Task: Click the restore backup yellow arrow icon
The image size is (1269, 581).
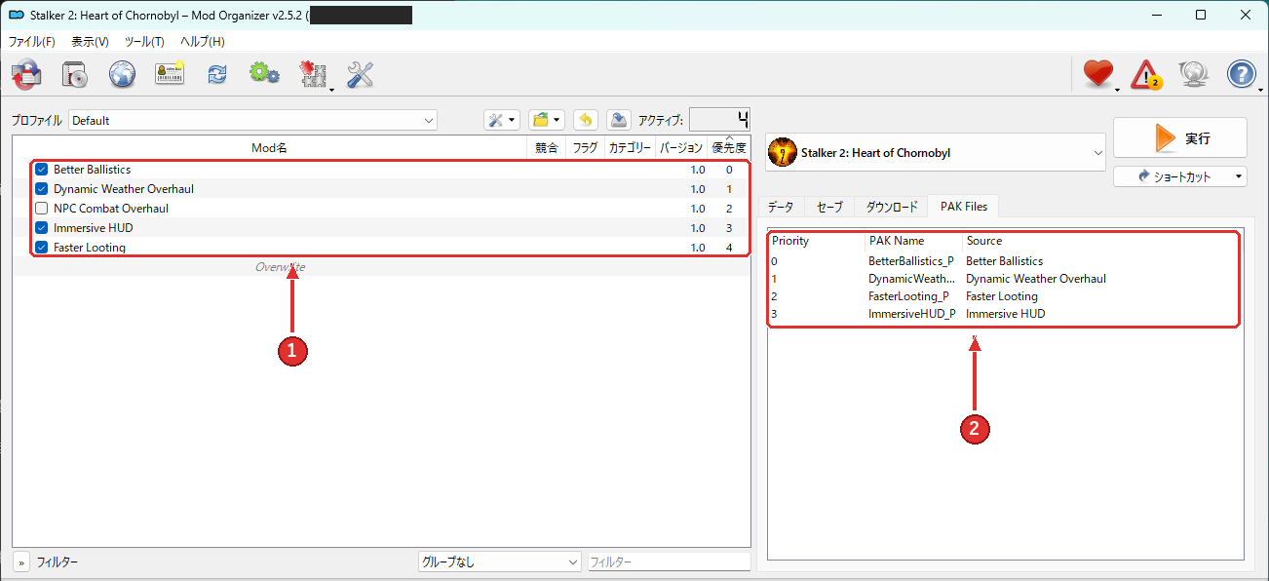Action: pos(585,120)
